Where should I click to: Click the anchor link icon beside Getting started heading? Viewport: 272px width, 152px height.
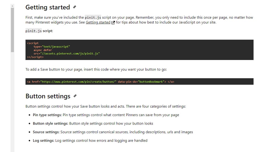[75, 7]
